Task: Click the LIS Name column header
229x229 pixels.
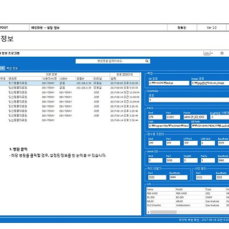Action: click(x=161, y=189)
